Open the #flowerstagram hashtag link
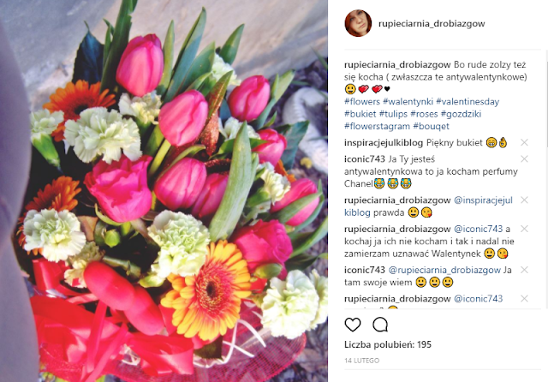Viewport: 548px width, 382px height. coord(377,126)
